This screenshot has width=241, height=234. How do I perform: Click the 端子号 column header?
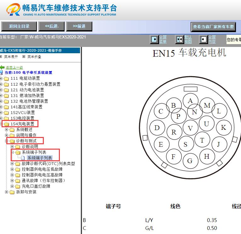pos(113,206)
